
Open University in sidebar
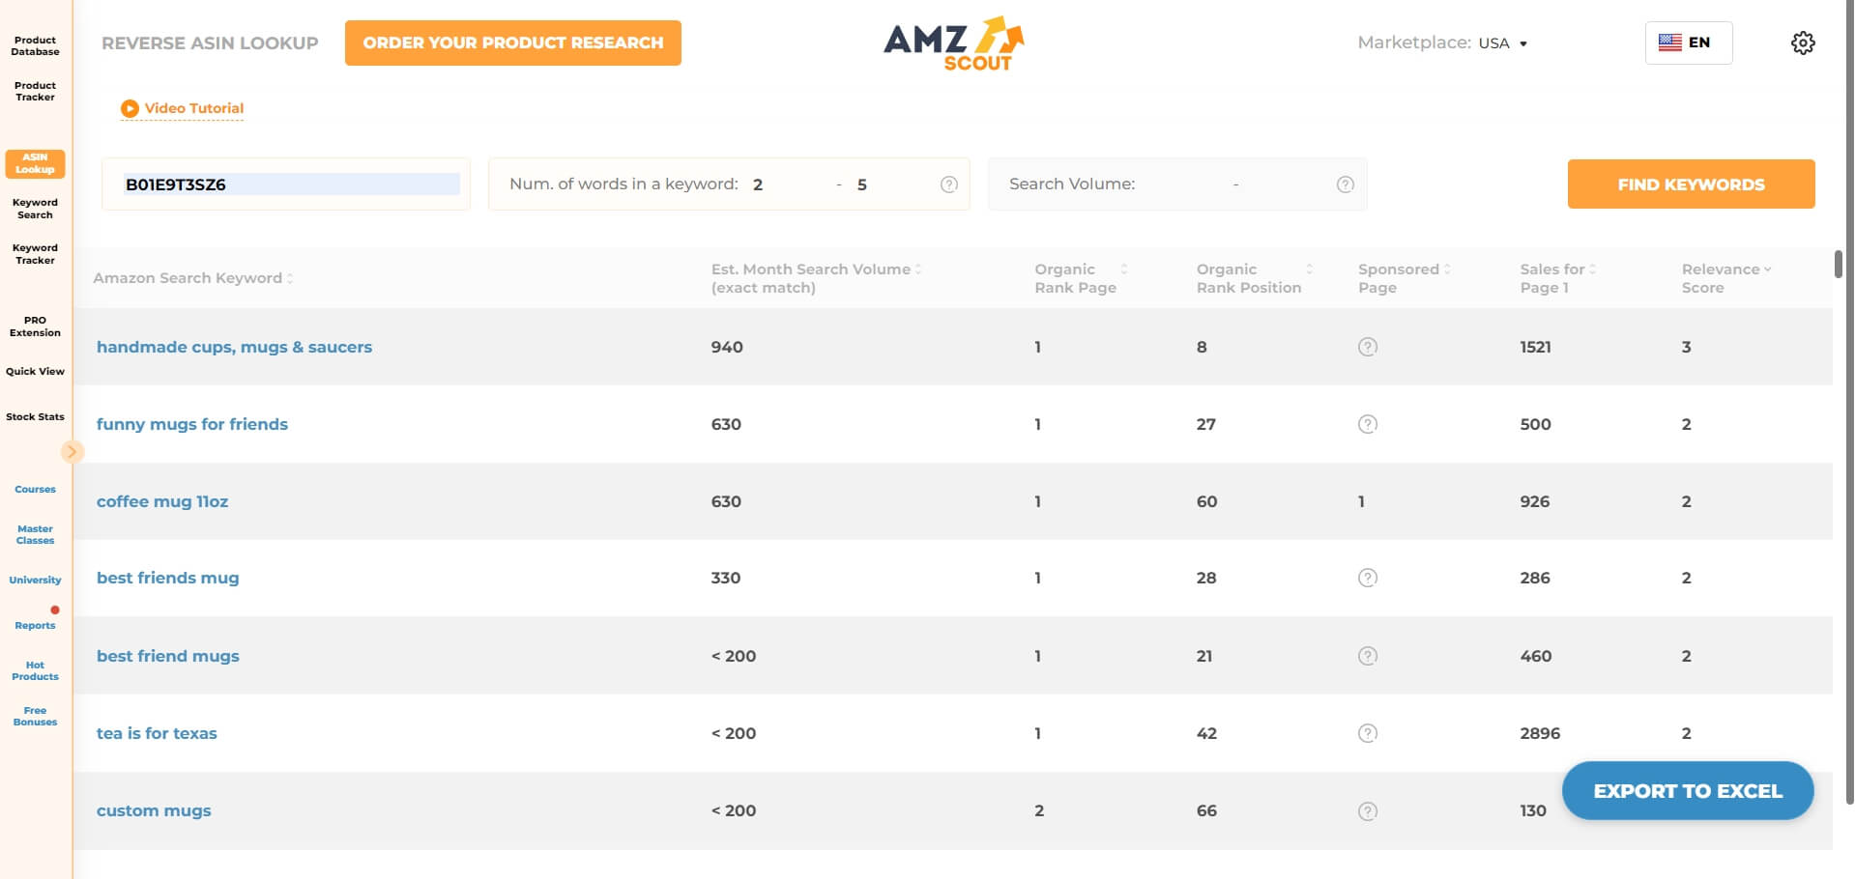[35, 580]
